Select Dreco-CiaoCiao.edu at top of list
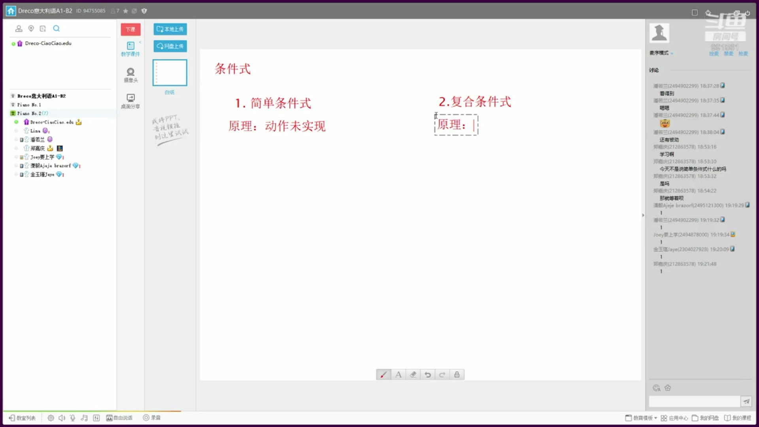 point(48,43)
